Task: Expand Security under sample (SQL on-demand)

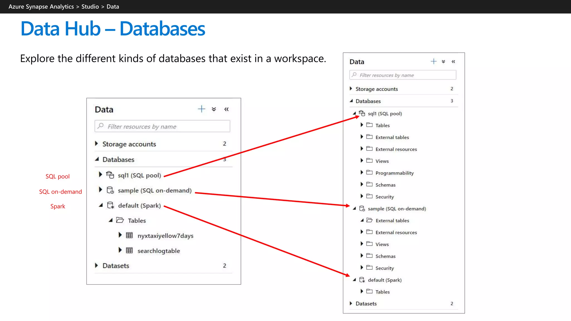Action: click(362, 267)
